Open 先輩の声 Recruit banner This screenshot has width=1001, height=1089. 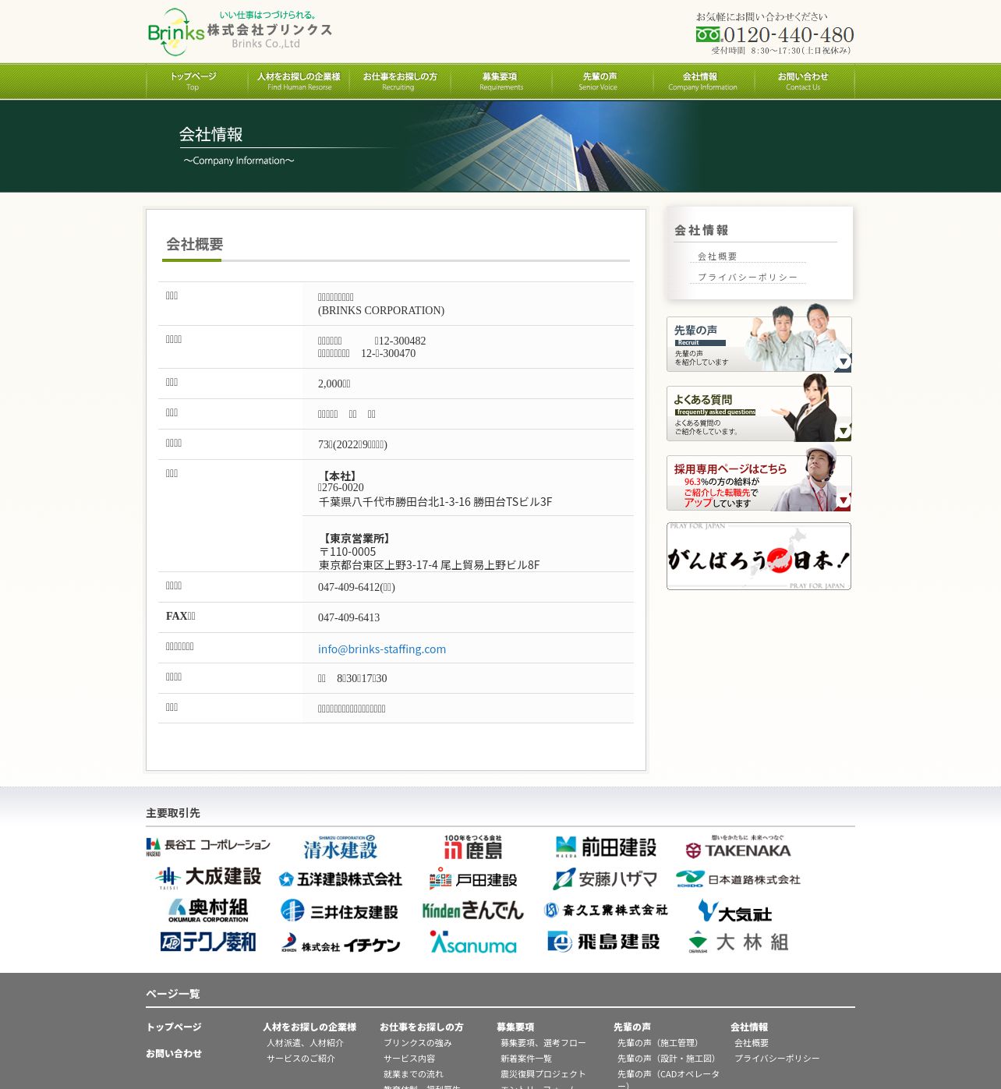[759, 339]
